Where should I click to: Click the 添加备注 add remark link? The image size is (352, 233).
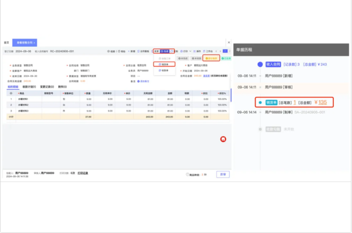(x=143, y=81)
